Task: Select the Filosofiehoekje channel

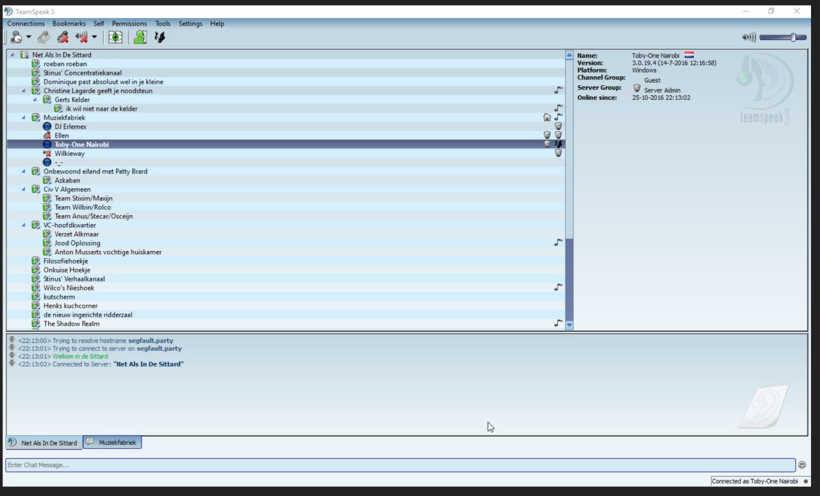Action: point(65,261)
